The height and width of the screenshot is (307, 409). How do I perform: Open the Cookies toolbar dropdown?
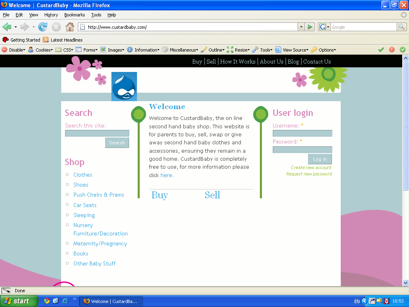tap(40, 50)
